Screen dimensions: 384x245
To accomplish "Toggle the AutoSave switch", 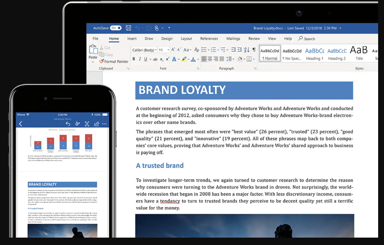I will 116,28.
